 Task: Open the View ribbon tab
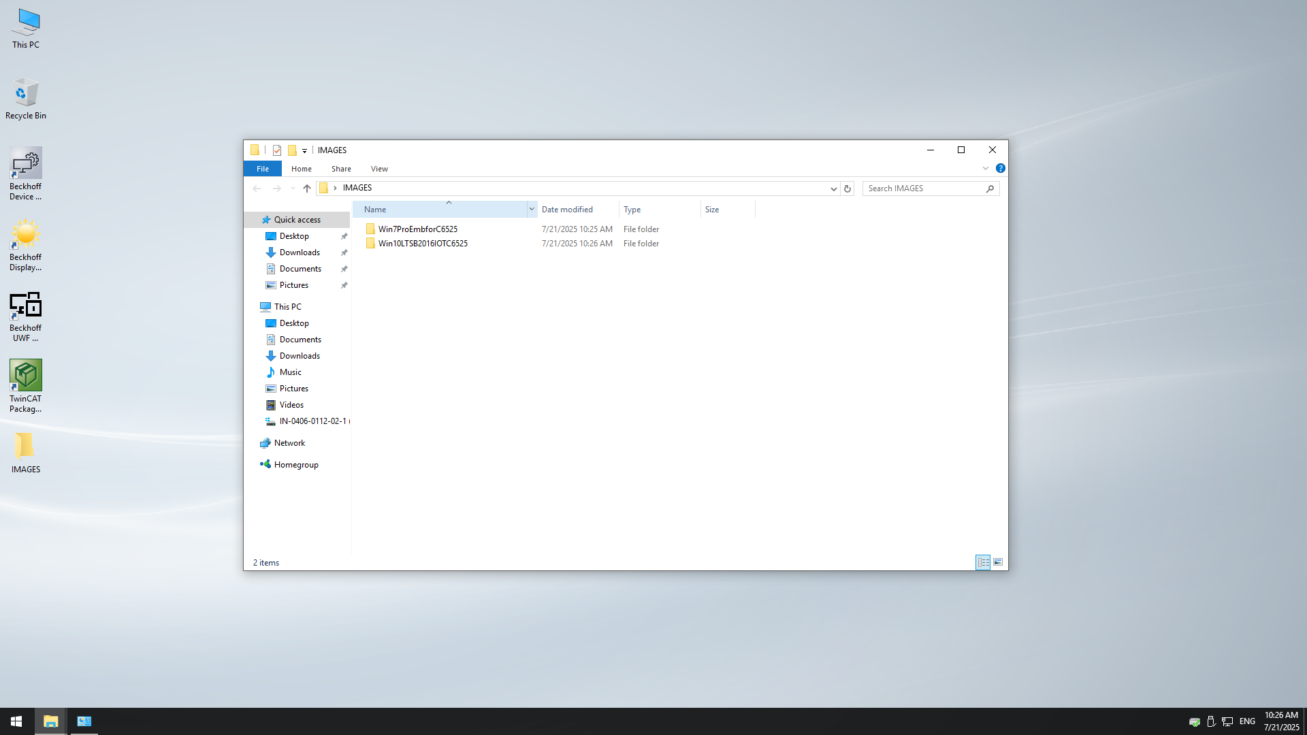(x=379, y=169)
